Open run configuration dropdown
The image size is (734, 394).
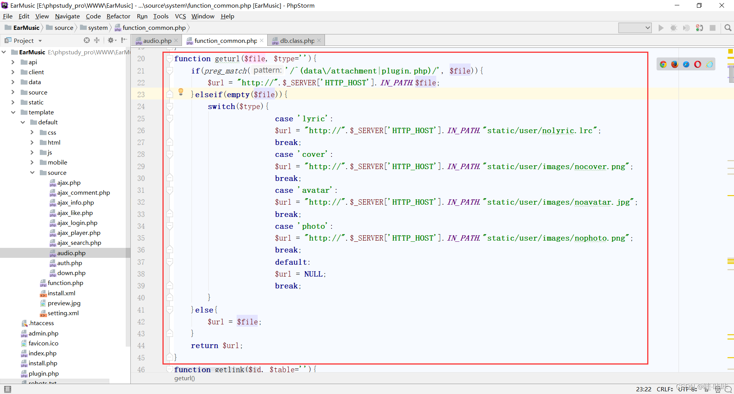tap(635, 28)
